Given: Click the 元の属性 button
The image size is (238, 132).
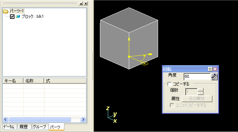Looking at the screenshot, I should (x=197, y=99).
